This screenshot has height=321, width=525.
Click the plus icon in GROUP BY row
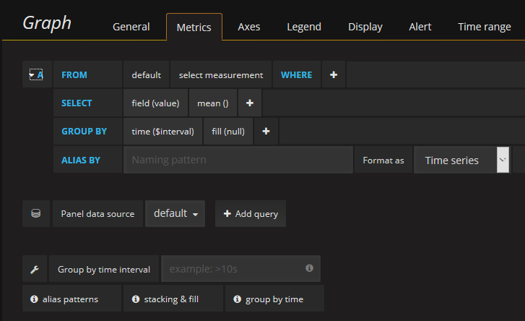pyautogui.click(x=266, y=132)
